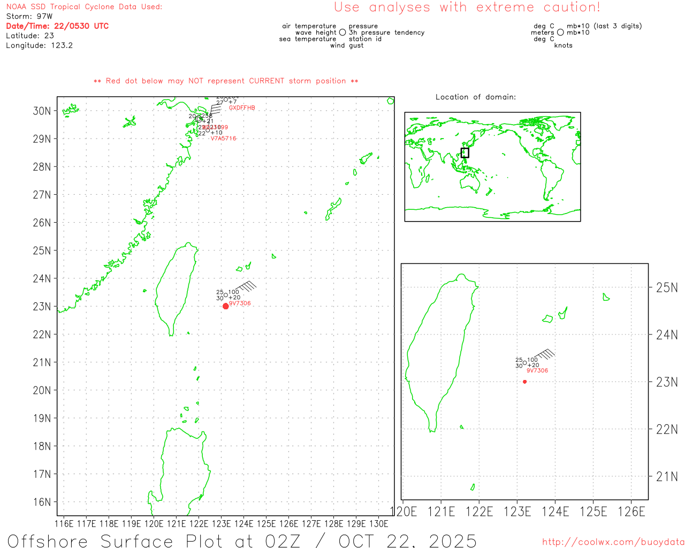Click the station model legend circle at top center

[342, 33]
